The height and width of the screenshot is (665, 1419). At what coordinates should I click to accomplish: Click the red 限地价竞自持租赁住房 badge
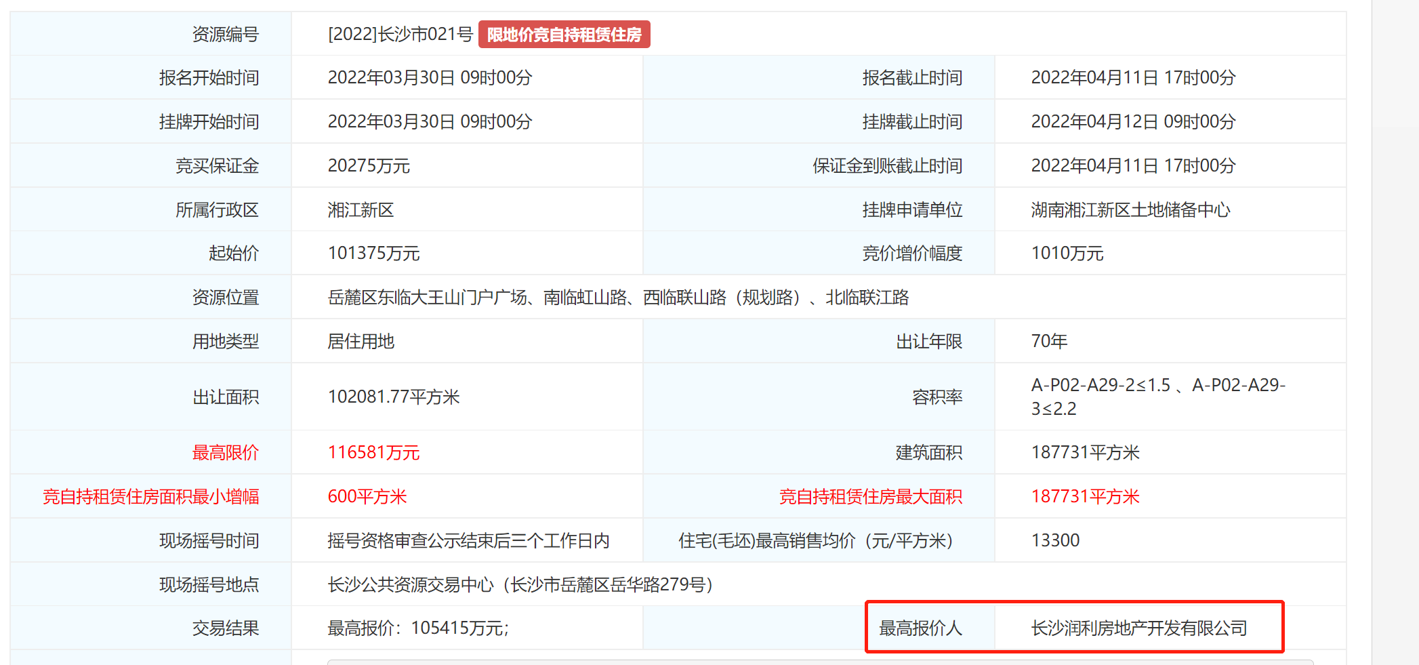click(564, 34)
